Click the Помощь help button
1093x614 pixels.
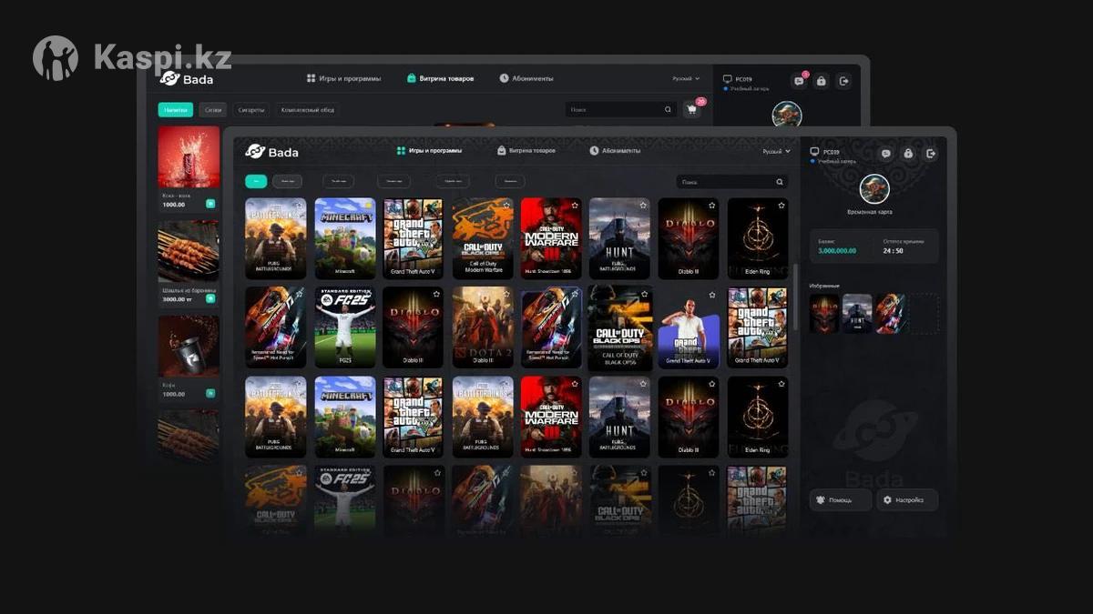pos(840,499)
